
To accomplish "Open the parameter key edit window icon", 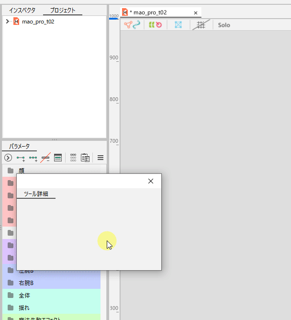I will (x=58, y=158).
